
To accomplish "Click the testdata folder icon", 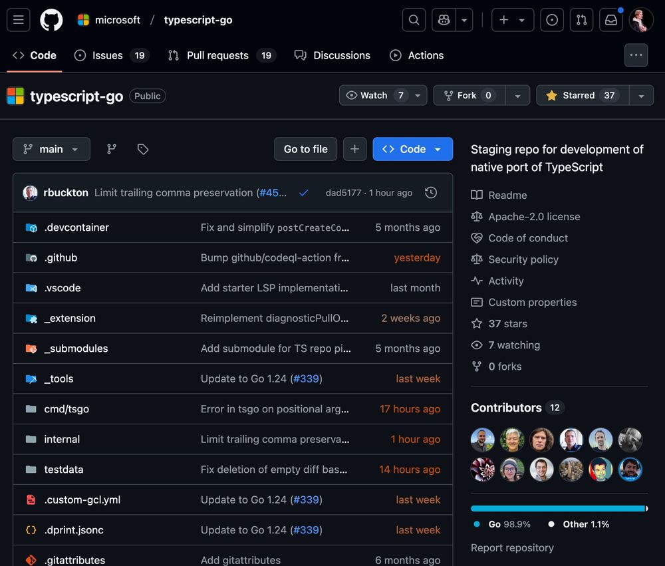I will pyautogui.click(x=31, y=470).
